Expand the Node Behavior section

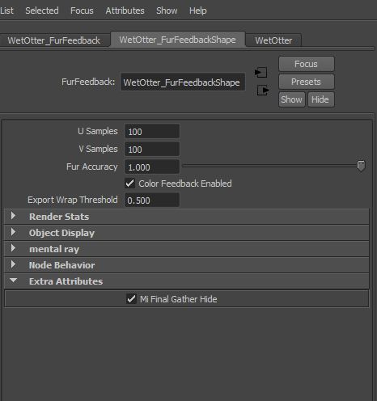click(x=186, y=265)
